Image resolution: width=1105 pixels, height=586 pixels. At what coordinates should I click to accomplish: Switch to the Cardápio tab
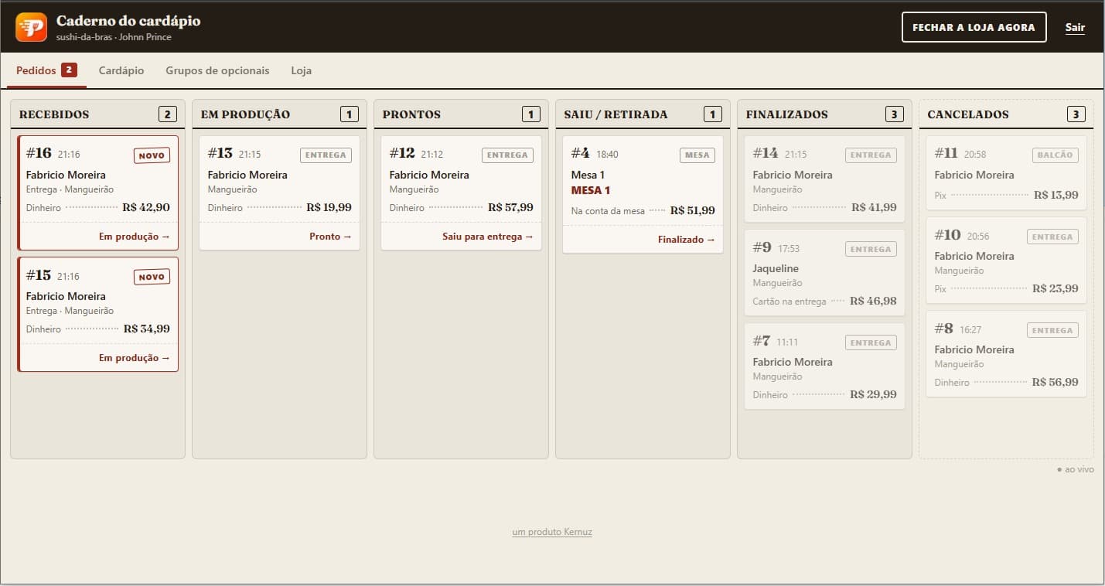(x=121, y=70)
